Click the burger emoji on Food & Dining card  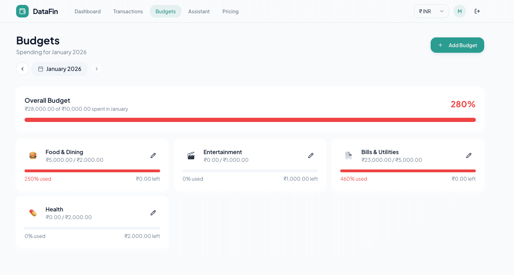click(x=33, y=155)
